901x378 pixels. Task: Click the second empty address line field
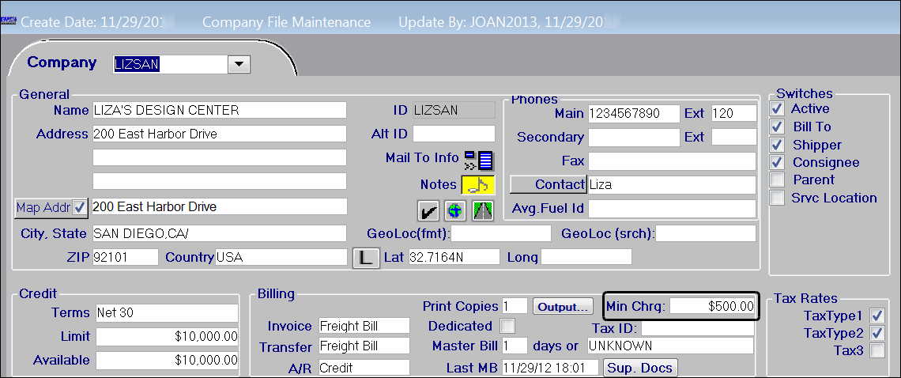pyautogui.click(x=220, y=157)
